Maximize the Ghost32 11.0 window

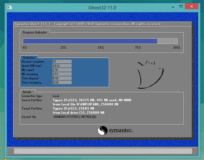pyautogui.click(x=181, y=6)
